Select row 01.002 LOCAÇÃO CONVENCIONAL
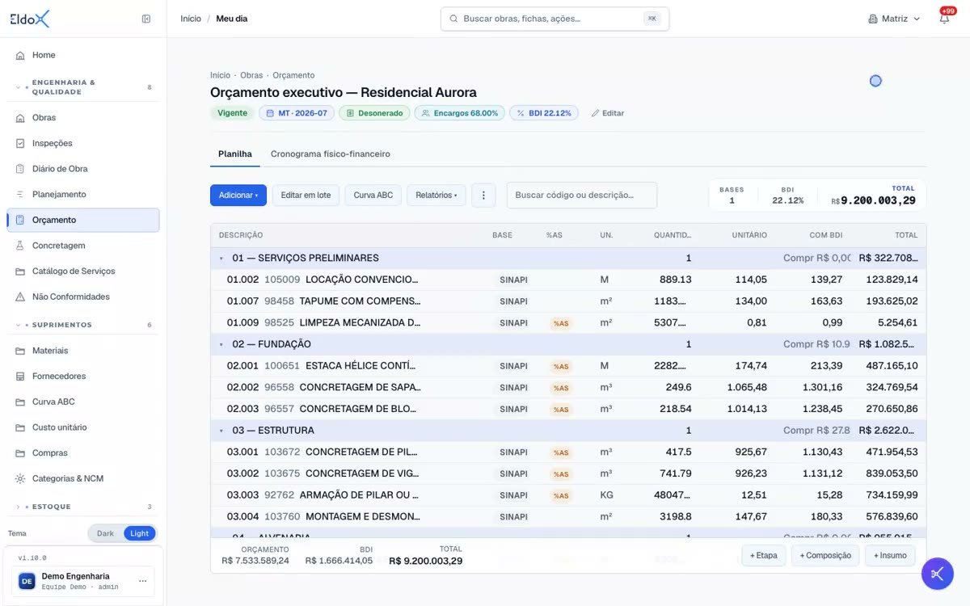 568,280
